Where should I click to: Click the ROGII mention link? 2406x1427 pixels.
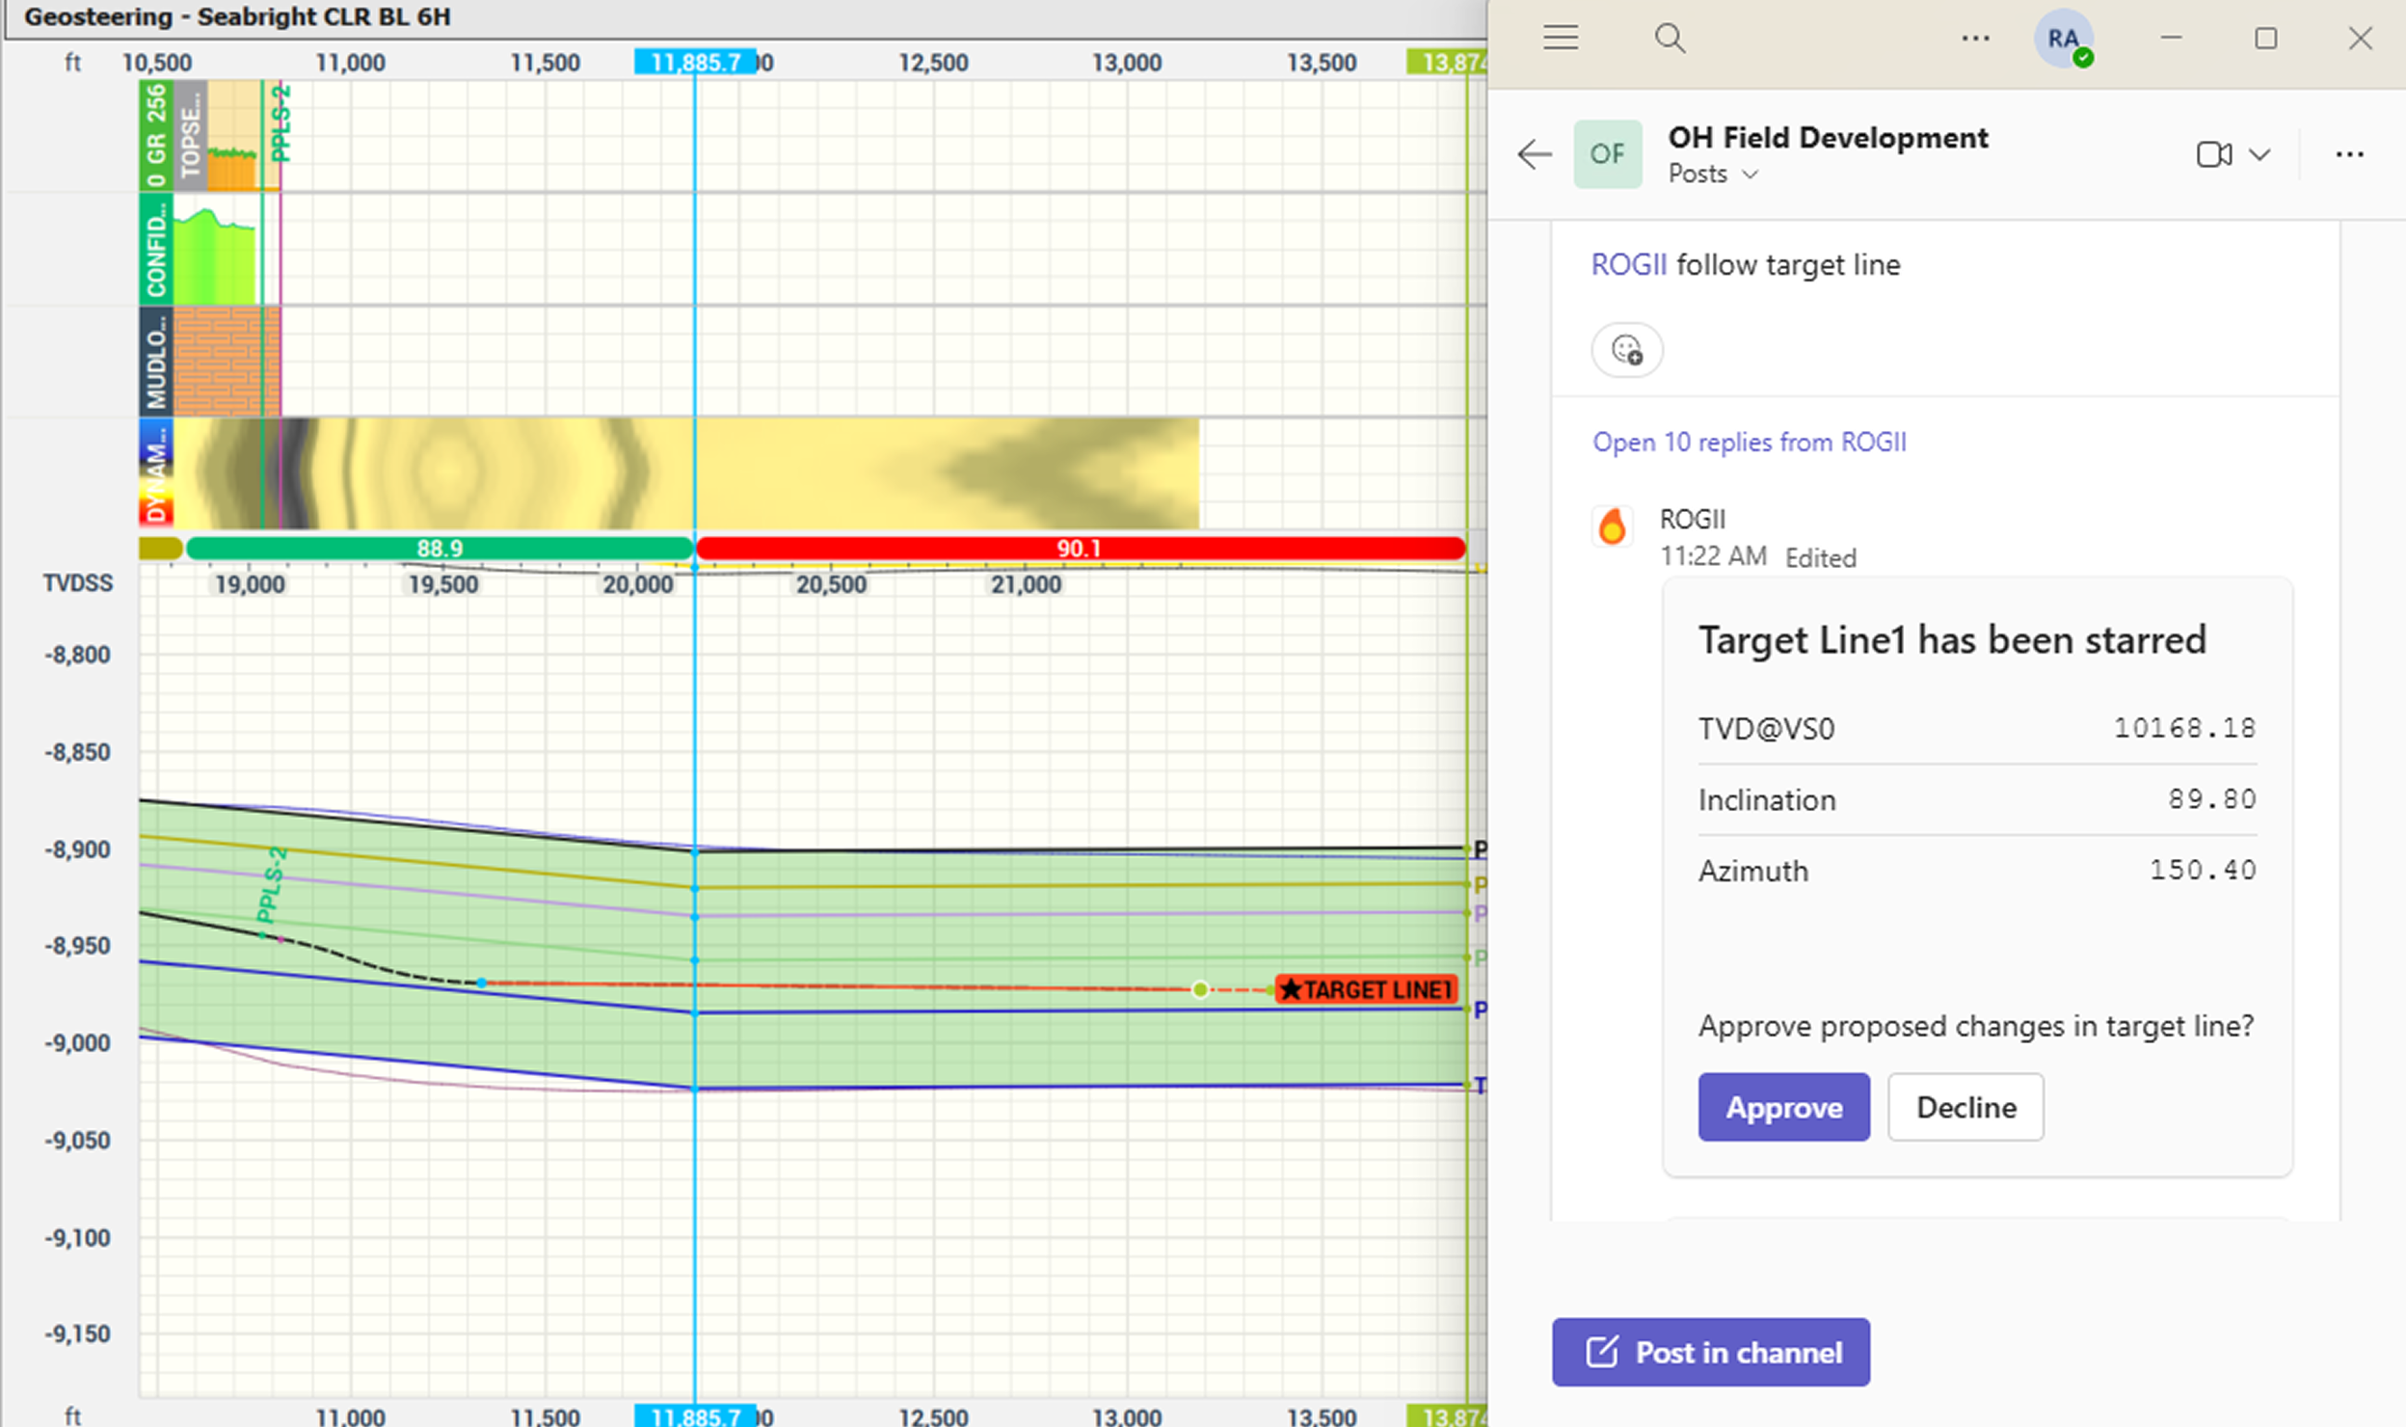point(1628,265)
